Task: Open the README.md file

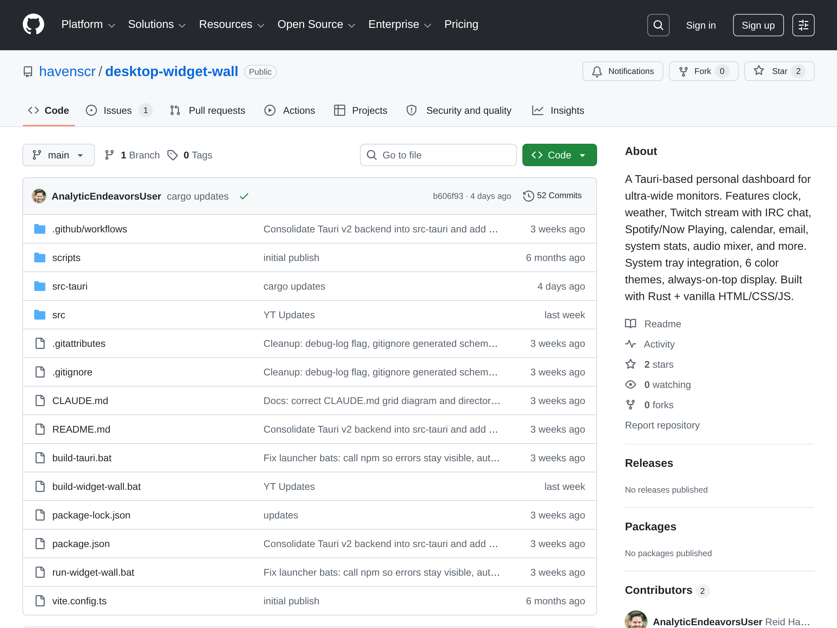Action: [x=81, y=429]
